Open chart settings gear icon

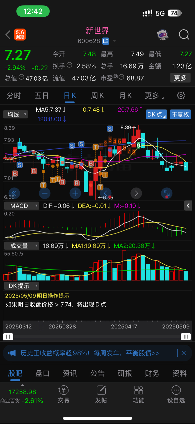point(181,96)
